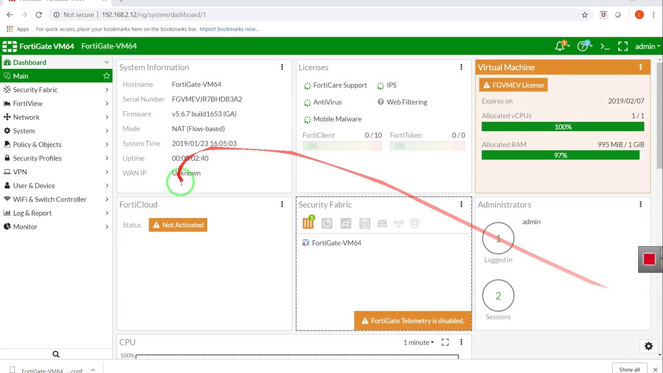663x373 pixels.
Task: Open the Apps bookmarks shortcut
Action: [17, 29]
